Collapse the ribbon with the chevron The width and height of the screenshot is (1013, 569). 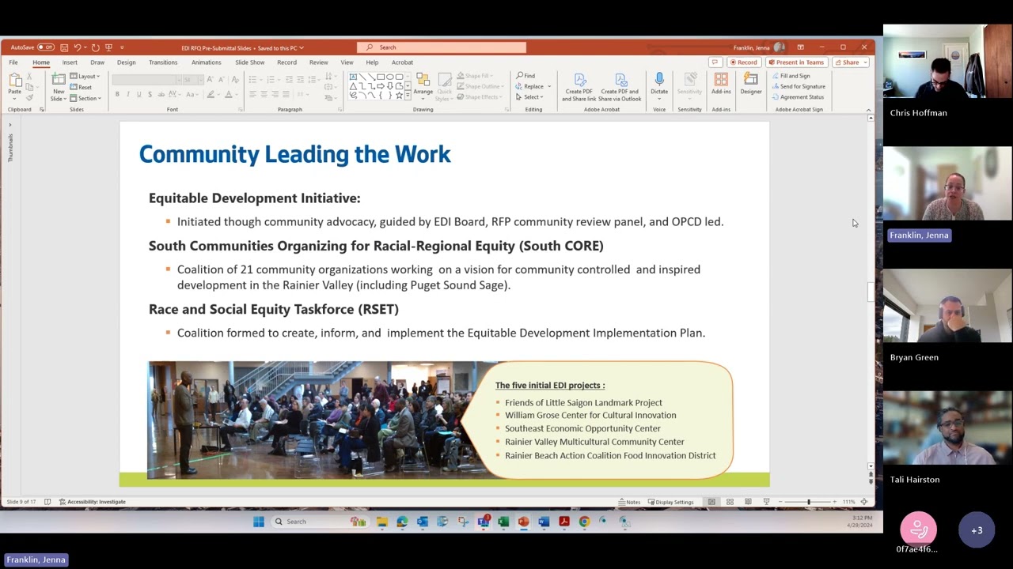point(868,110)
